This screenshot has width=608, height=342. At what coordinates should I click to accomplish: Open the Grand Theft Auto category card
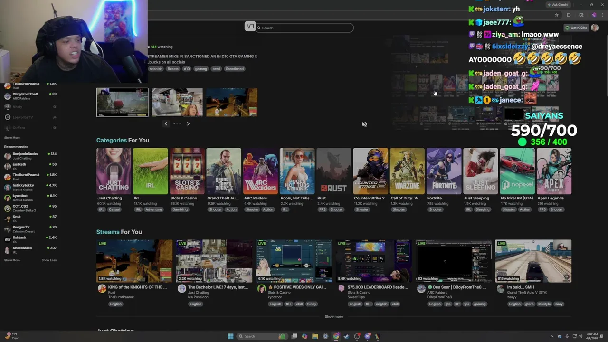click(x=224, y=171)
